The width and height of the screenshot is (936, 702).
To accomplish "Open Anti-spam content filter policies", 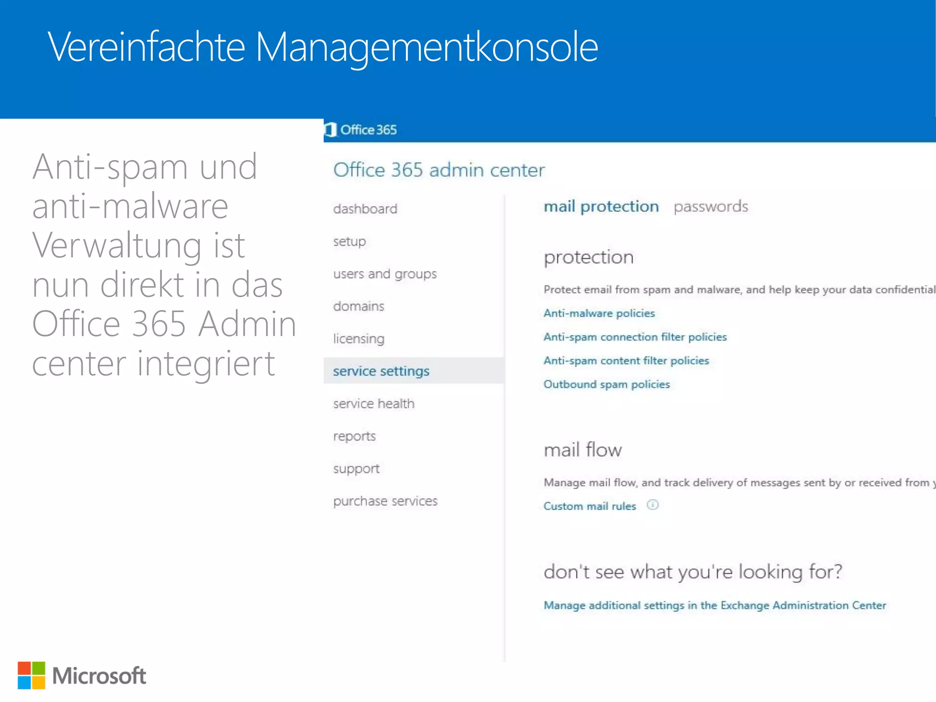I will (x=626, y=361).
